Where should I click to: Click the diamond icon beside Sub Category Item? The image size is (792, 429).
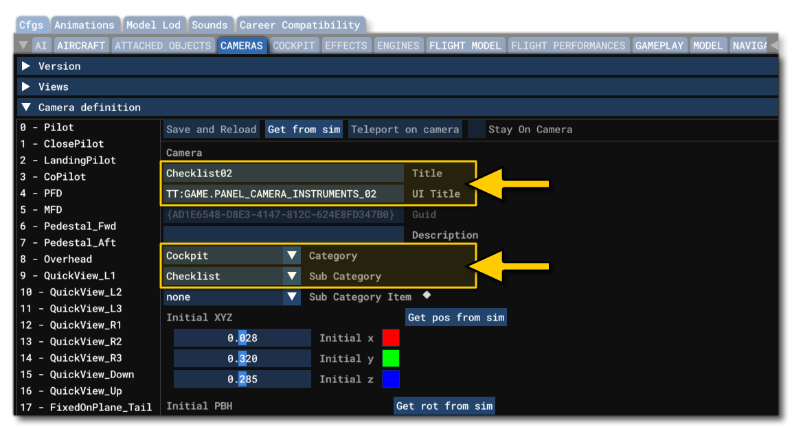pos(428,297)
